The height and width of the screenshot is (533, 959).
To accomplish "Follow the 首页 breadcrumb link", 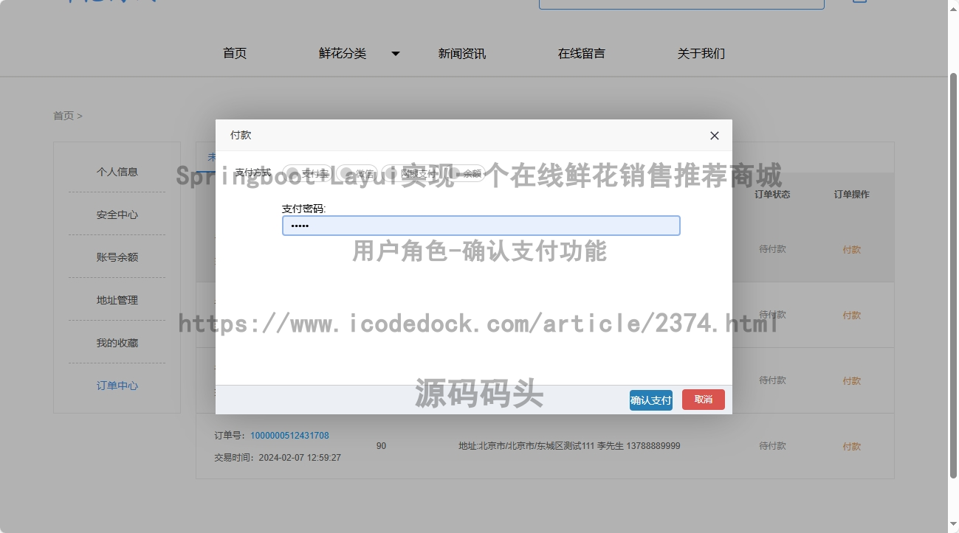I will [x=63, y=116].
